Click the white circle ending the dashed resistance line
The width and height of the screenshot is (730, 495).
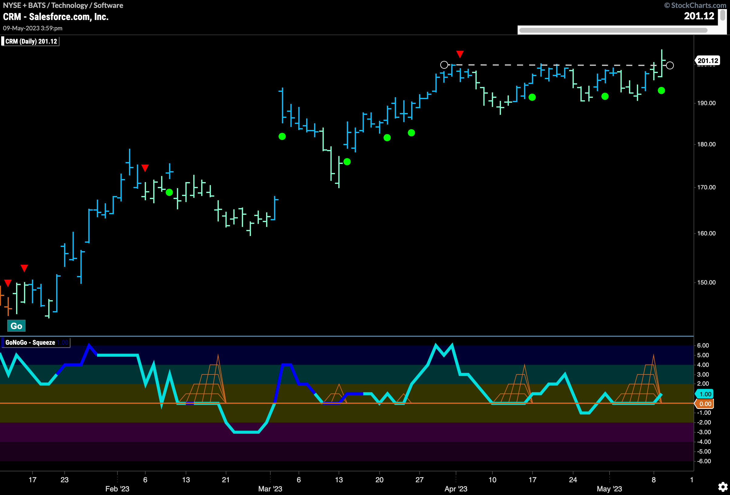pyautogui.click(x=670, y=65)
